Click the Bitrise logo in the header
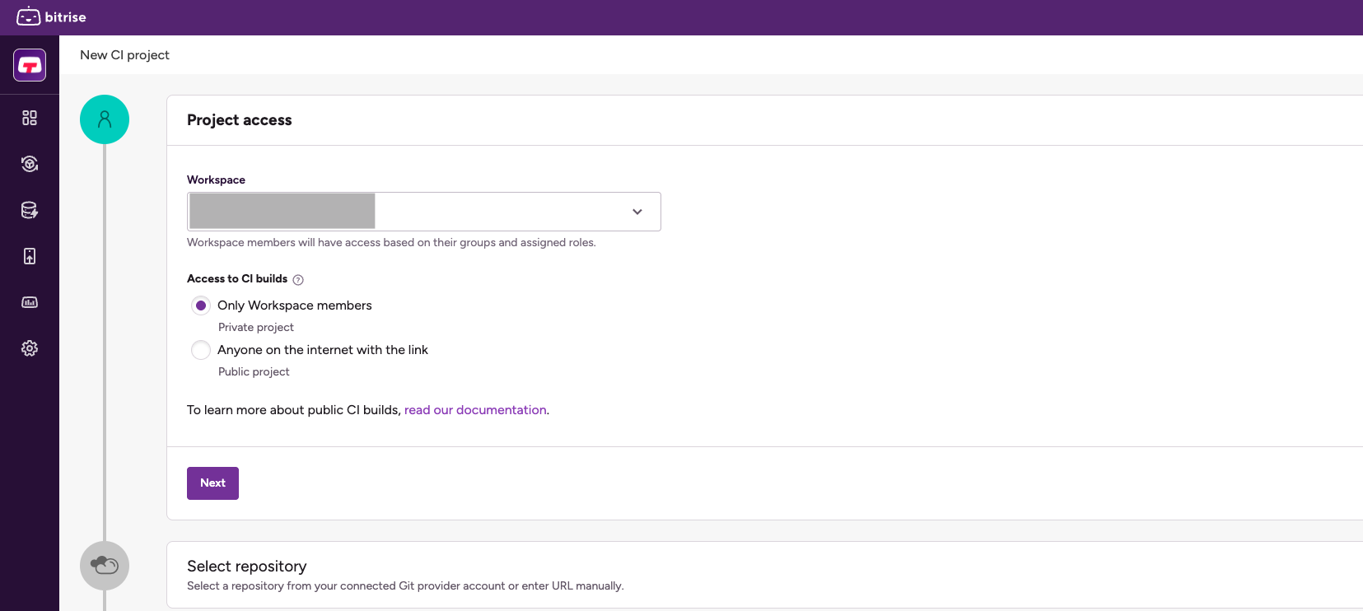 coord(51,16)
